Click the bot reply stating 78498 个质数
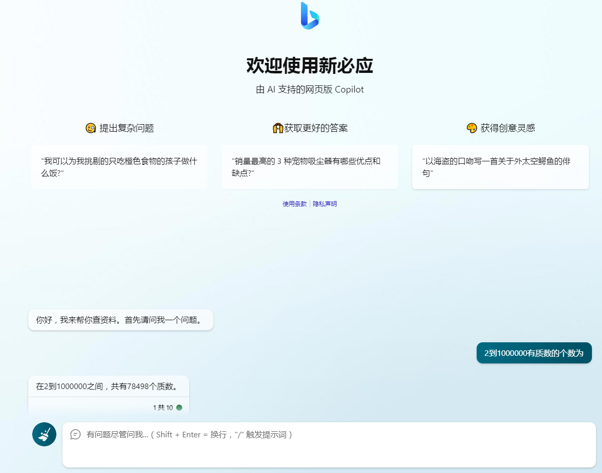 click(x=109, y=387)
